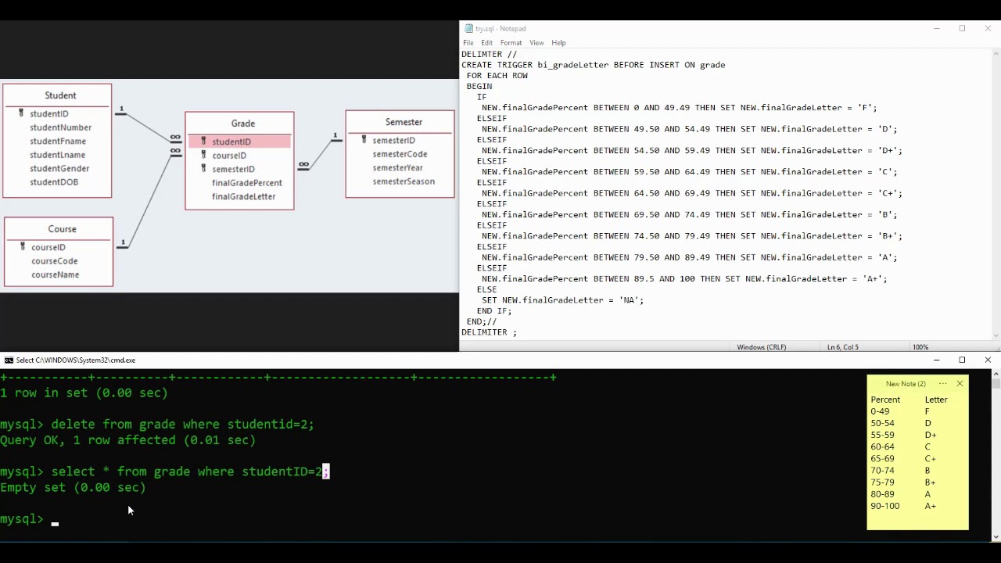Click the END IF; line in Notepad
Viewport: 1001px width, 563px height.
494,310
